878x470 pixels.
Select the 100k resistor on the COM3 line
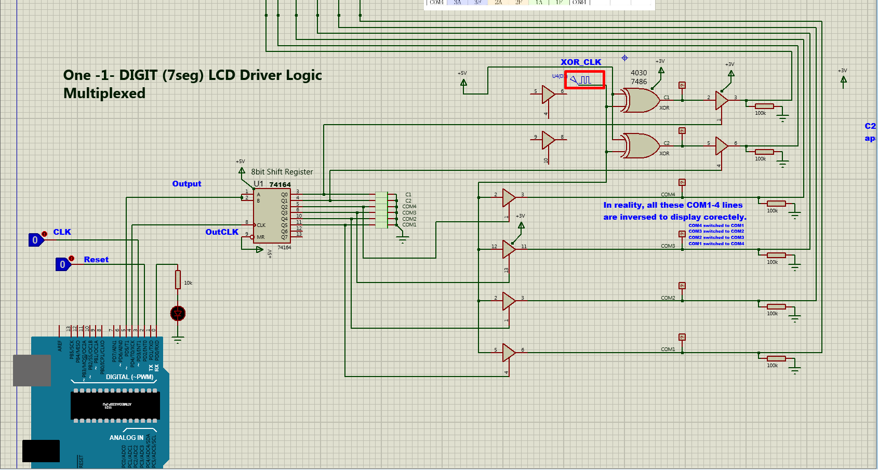[776, 255]
